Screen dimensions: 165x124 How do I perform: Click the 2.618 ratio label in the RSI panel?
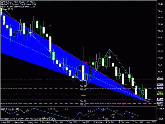click(50, 117)
